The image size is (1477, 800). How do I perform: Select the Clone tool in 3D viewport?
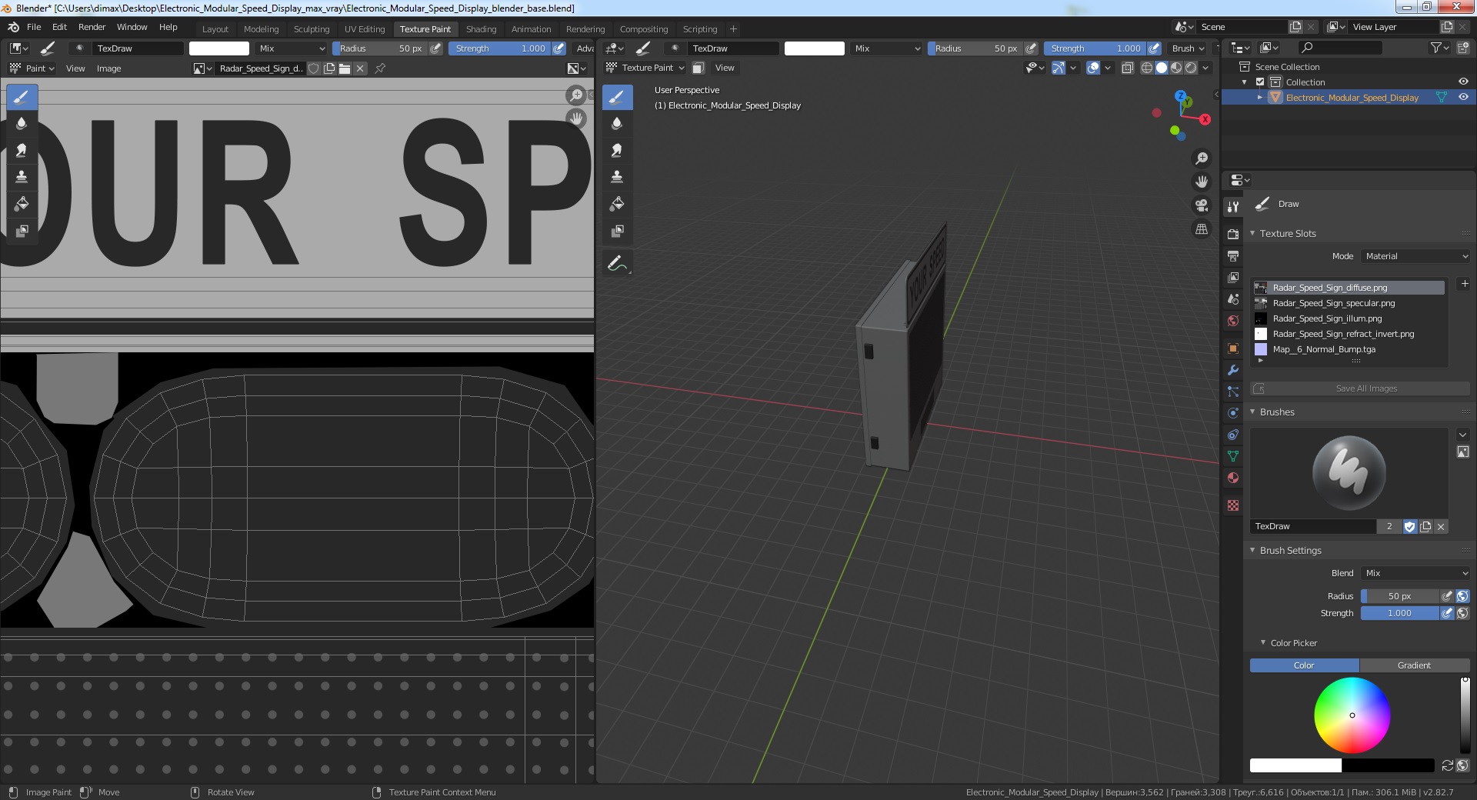click(x=617, y=177)
